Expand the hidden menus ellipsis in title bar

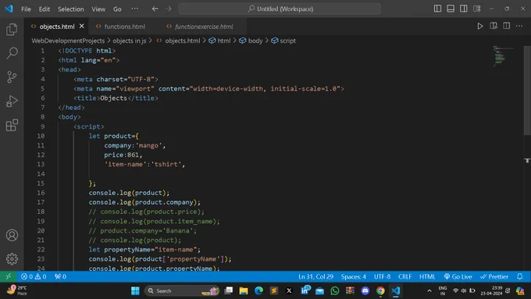point(135,9)
